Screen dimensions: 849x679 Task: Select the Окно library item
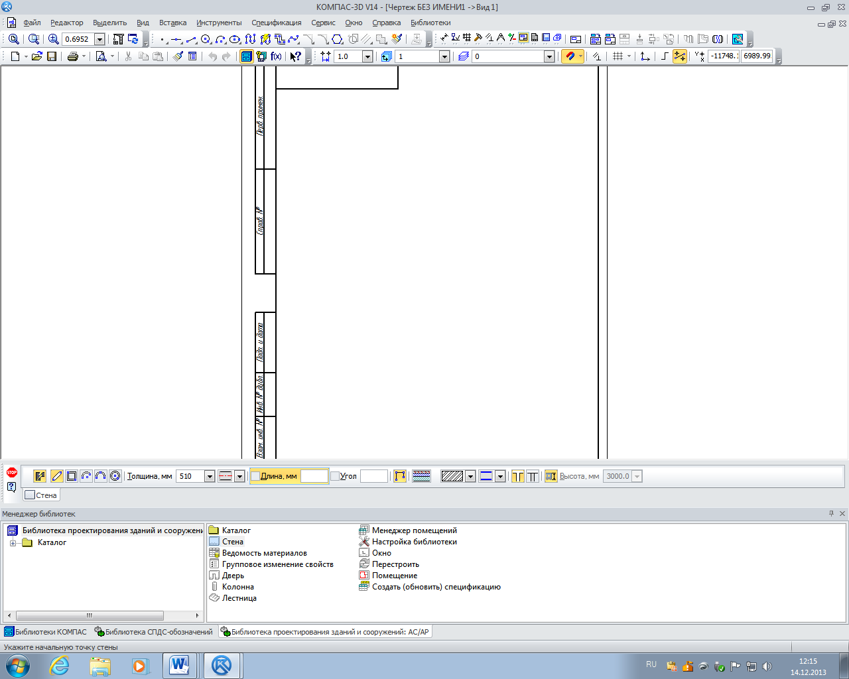(x=381, y=553)
